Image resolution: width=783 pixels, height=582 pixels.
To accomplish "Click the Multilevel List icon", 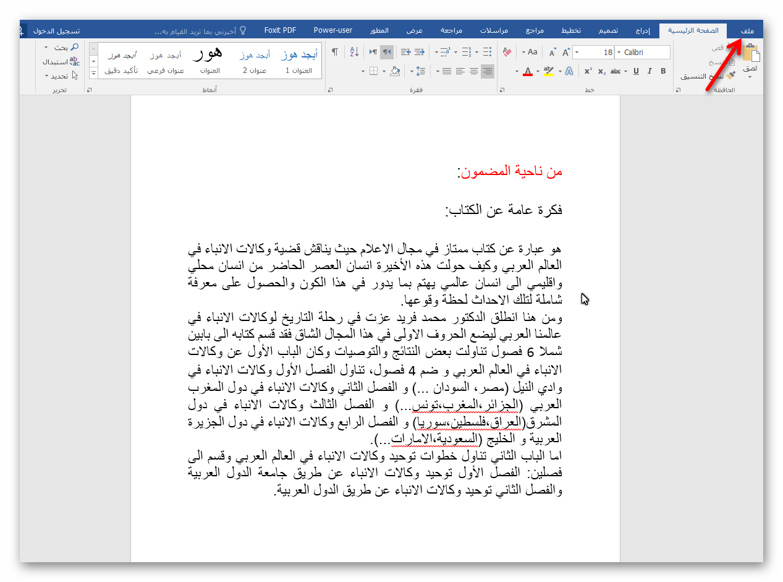I will pos(446,52).
